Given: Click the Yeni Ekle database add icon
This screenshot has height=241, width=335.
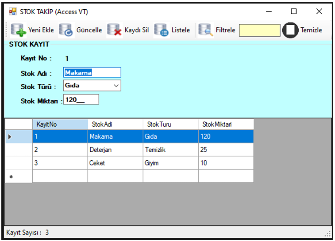Looking at the screenshot, I should click(19, 30).
